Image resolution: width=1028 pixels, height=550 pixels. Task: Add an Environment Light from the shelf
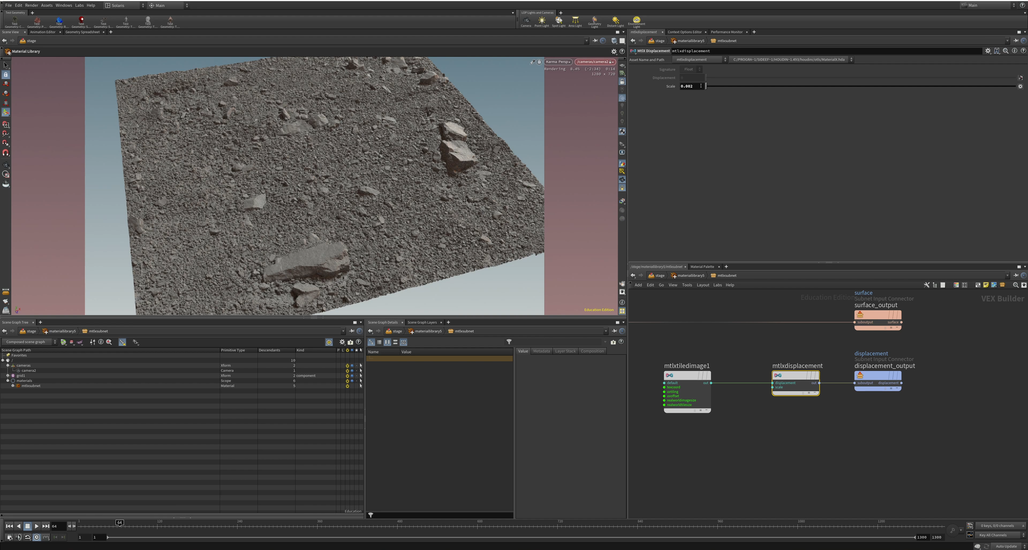(x=636, y=22)
